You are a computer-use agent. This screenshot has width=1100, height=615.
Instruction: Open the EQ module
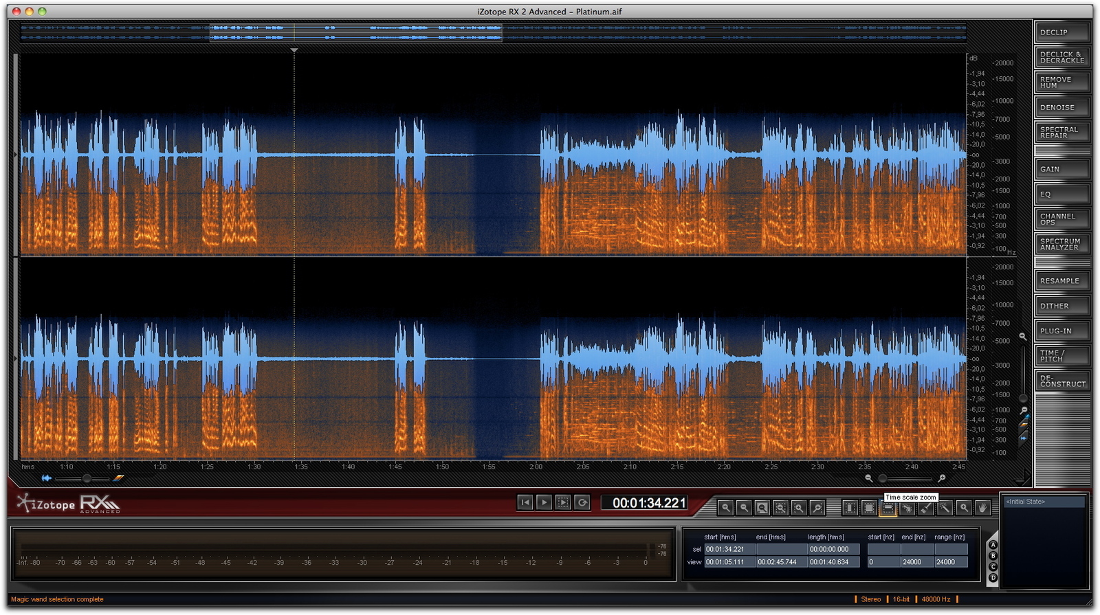point(1062,194)
